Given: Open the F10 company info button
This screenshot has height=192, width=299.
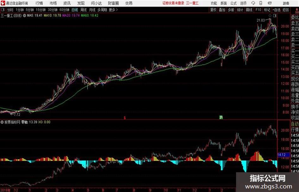Looking at the screenshot, I should tap(258, 10).
